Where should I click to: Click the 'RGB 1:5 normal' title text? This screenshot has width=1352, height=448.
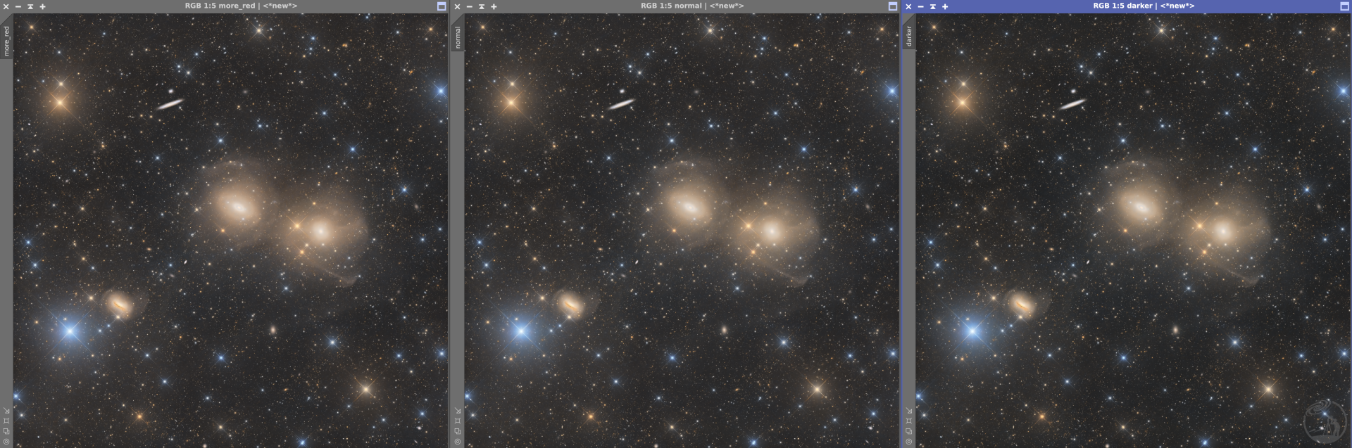(x=671, y=6)
